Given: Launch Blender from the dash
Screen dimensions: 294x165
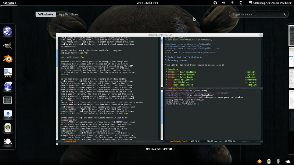Looking at the screenshot, I should click(7, 59).
